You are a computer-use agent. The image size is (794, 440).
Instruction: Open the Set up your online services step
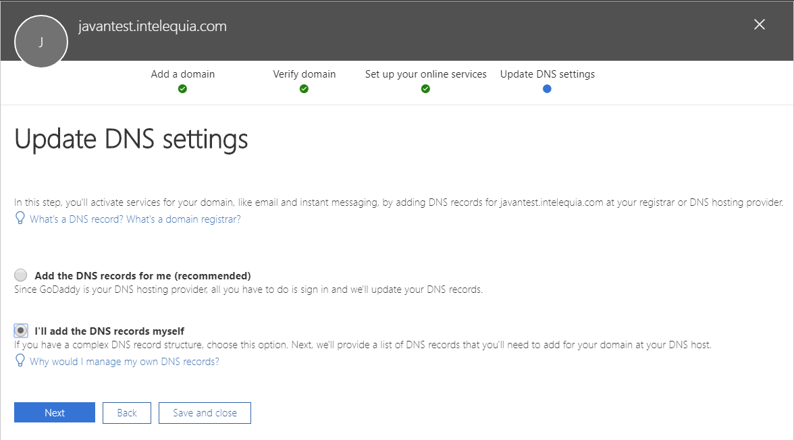click(425, 74)
